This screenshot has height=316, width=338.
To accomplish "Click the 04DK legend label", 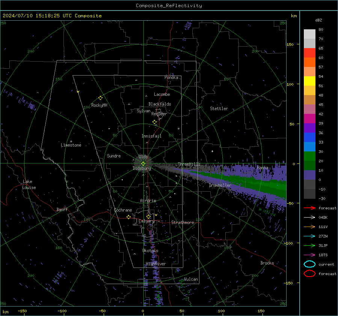I will click(323, 218).
